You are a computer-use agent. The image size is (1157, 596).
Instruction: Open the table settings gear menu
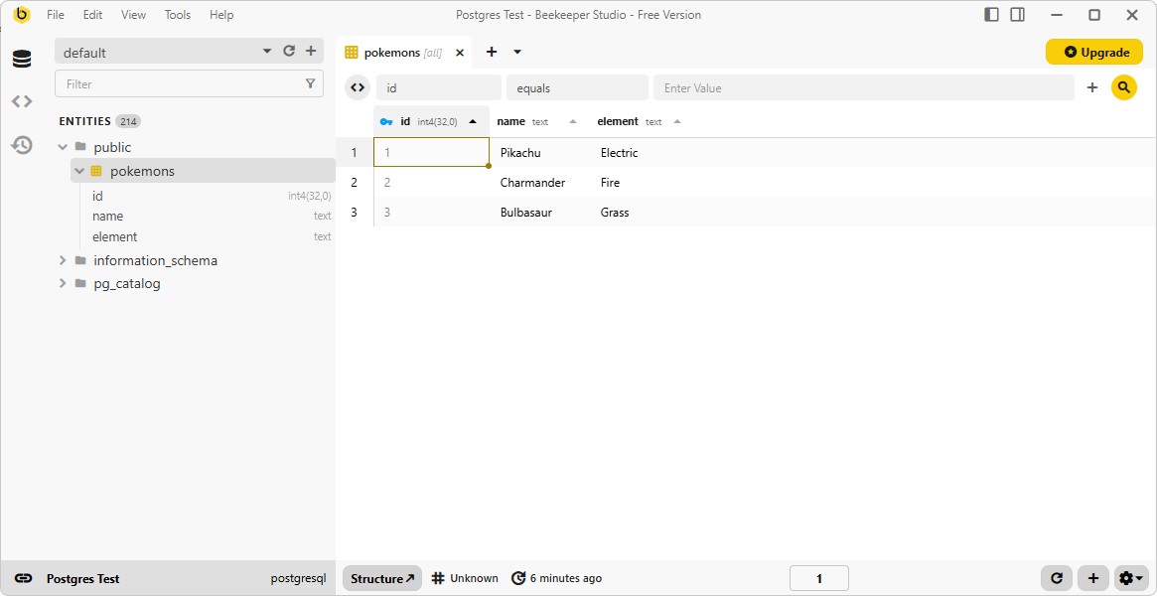[x=1130, y=578]
